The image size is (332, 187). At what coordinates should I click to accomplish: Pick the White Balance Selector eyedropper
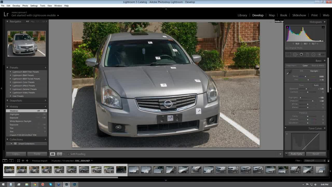(289, 72)
